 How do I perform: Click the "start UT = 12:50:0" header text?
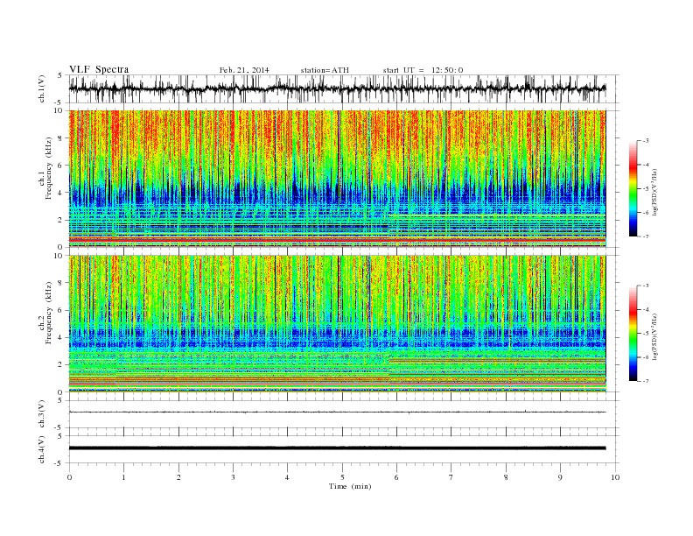click(x=423, y=70)
